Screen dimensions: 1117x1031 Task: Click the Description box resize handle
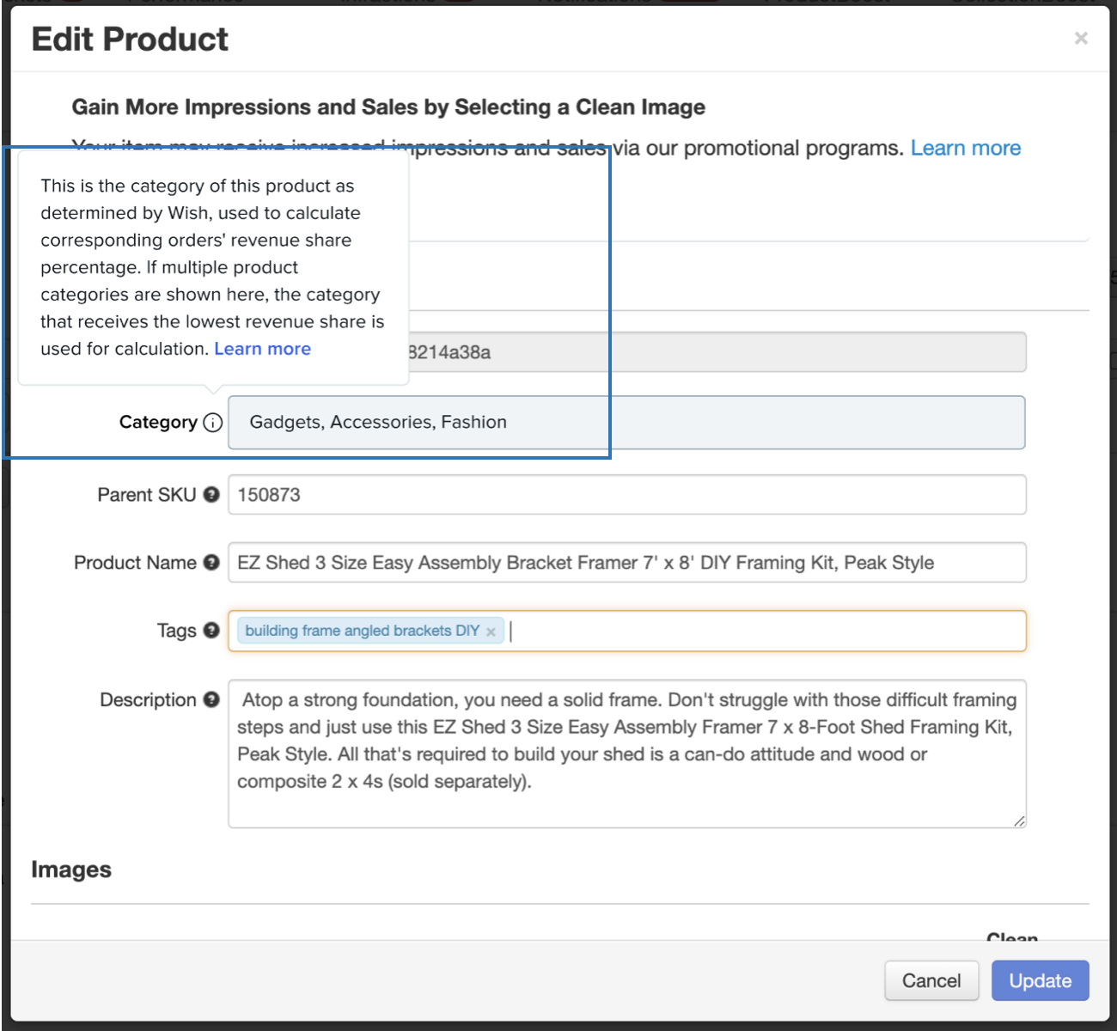pos(1019,821)
